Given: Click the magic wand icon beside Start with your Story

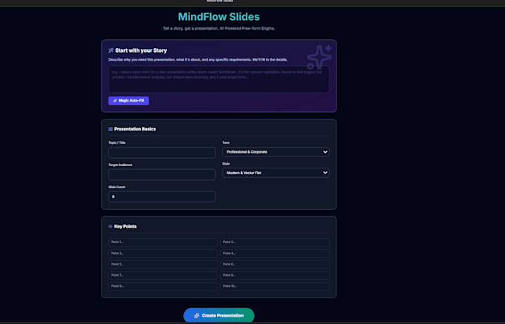Looking at the screenshot, I should 111,50.
